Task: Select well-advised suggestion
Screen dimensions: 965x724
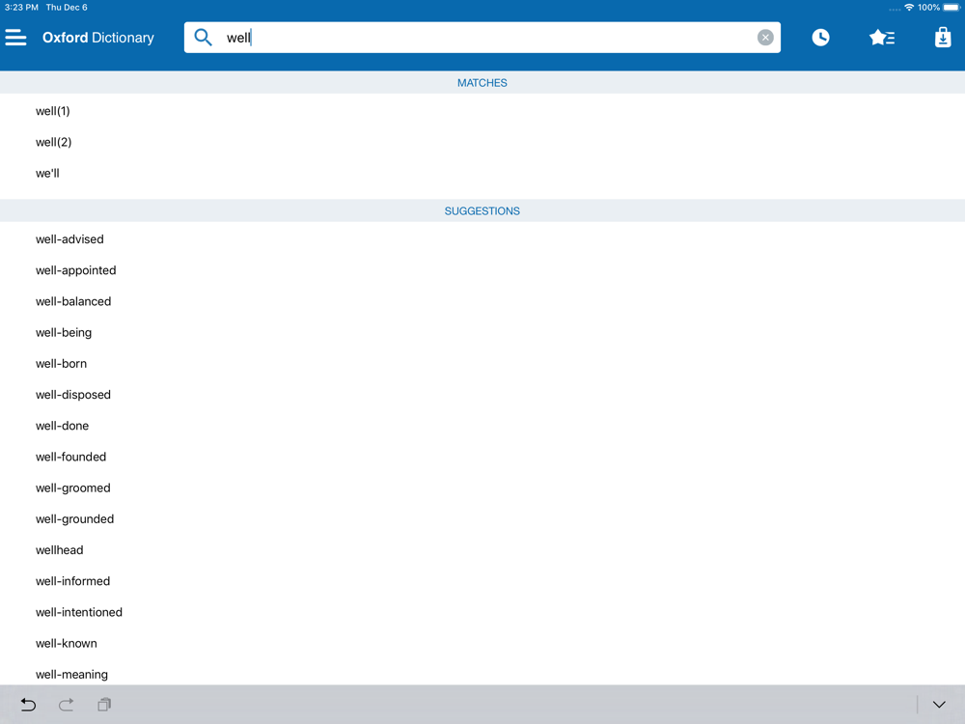Action: (x=482, y=238)
